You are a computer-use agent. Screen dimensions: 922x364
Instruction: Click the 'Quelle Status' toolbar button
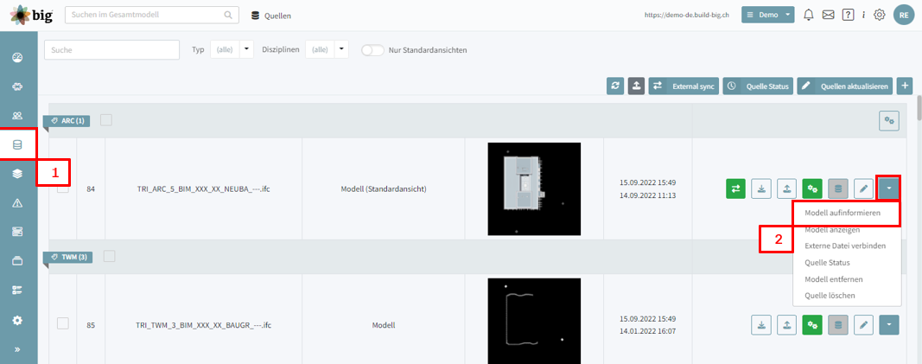pyautogui.click(x=758, y=86)
